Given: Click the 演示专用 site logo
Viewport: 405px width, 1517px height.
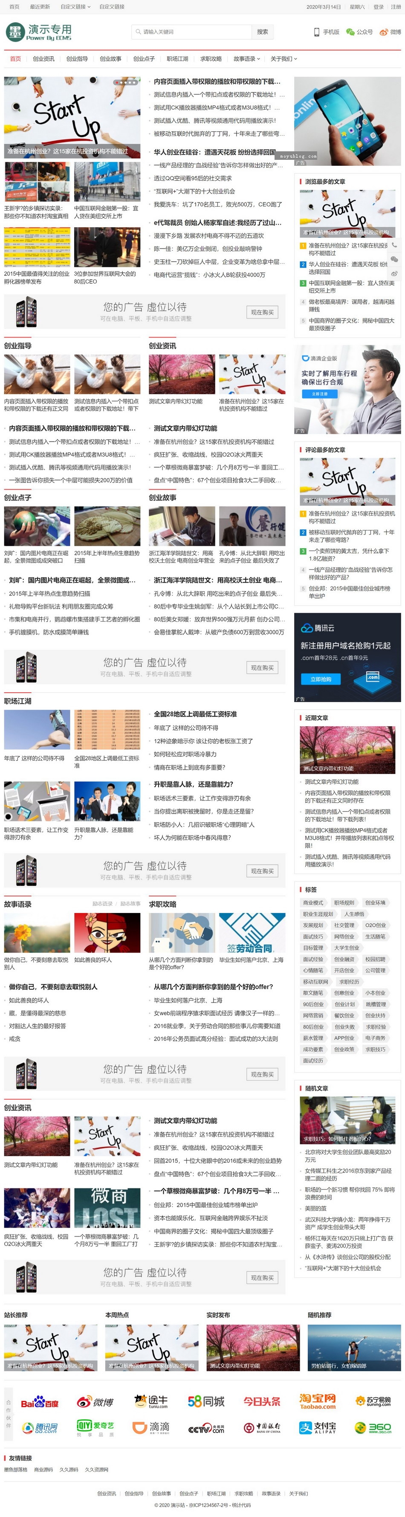Looking at the screenshot, I should 39,32.
